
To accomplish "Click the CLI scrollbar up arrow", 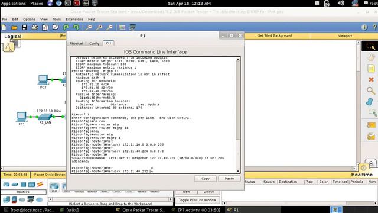I will [x=238, y=59].
